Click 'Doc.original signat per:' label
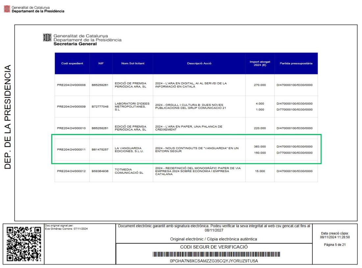This screenshot has width=362, height=268. point(59,225)
